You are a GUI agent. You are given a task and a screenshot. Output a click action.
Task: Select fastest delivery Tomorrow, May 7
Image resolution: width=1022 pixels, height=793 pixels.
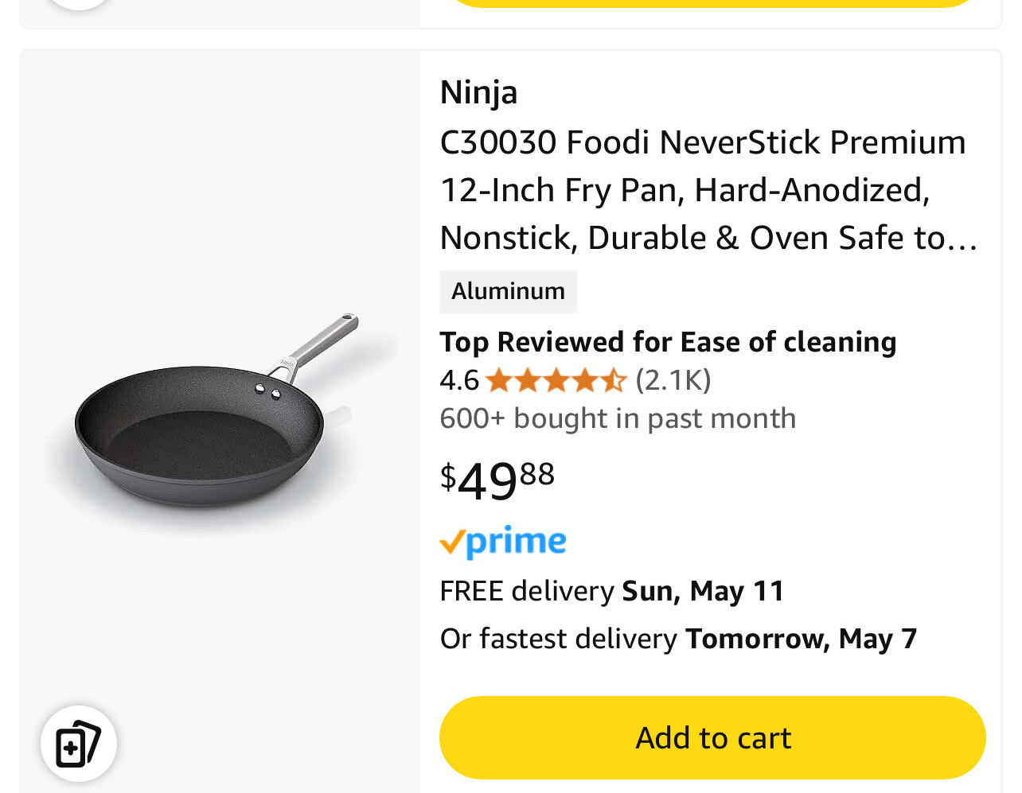tap(678, 639)
